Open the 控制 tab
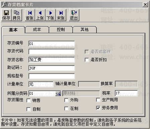150x129 pixels. point(61,30)
